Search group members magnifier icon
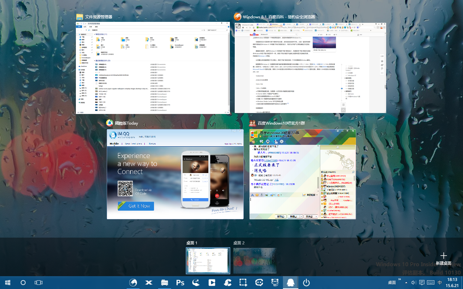Viewport: 463px width, 289px height. pyautogui.click(x=353, y=172)
